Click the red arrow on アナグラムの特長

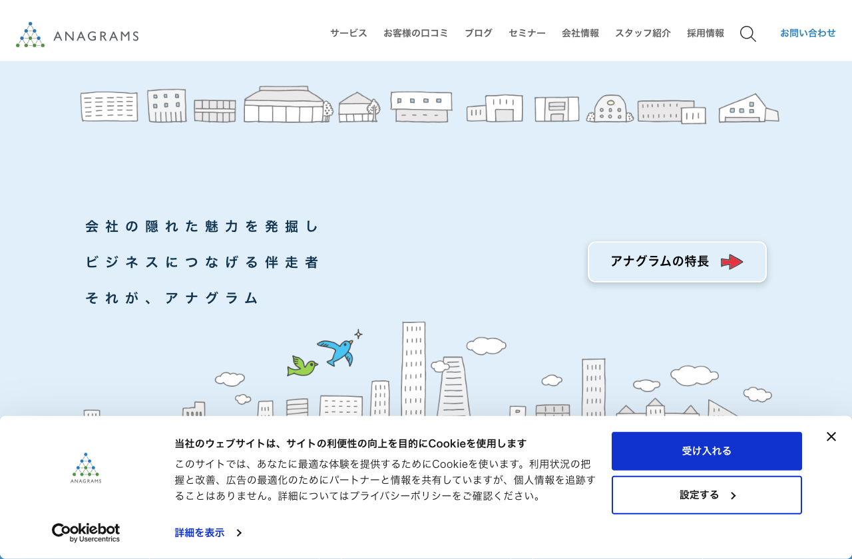pos(732,262)
